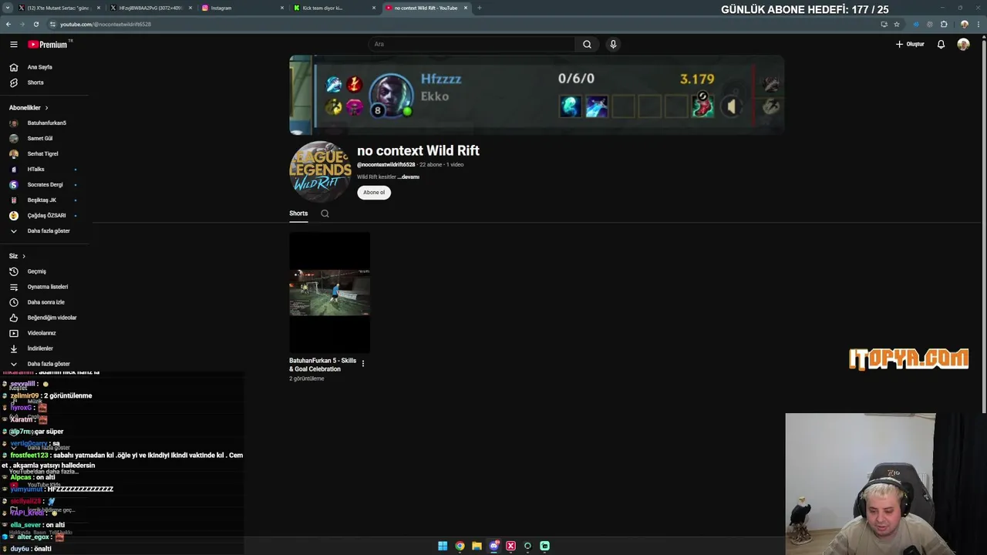
Task: Expand the Siz section chevron
Action: 24,256
